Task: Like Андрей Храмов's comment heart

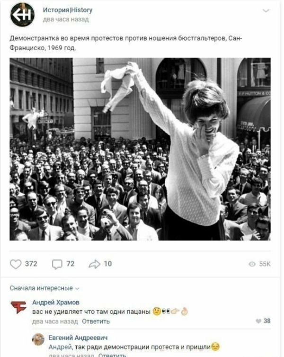Action: (x=258, y=321)
